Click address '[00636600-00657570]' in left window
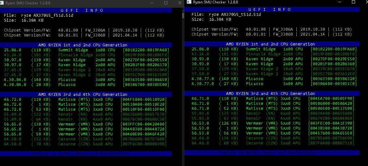Screen dimensions: 368x166 [143, 114]
